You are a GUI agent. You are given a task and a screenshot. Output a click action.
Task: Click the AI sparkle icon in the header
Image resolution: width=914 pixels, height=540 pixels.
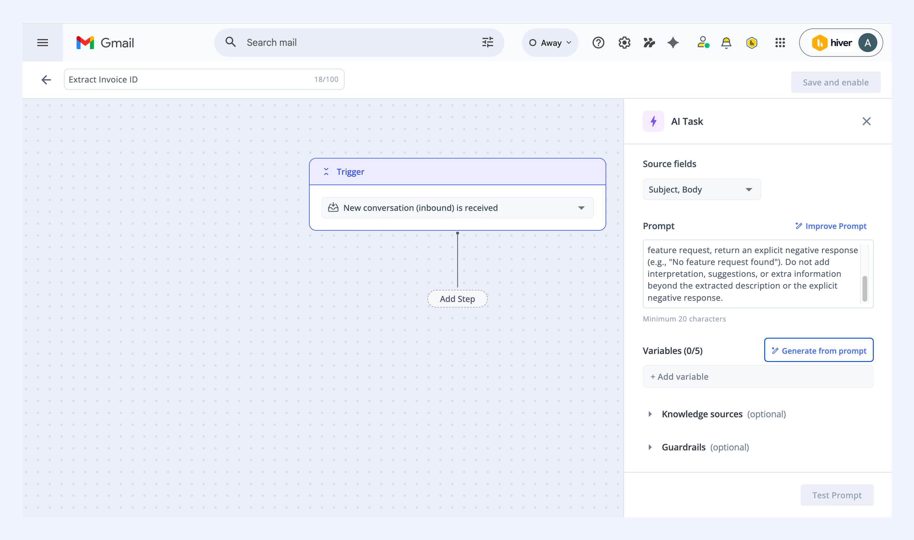click(x=673, y=43)
